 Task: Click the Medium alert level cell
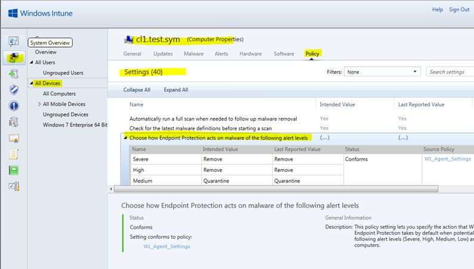[x=165, y=181]
